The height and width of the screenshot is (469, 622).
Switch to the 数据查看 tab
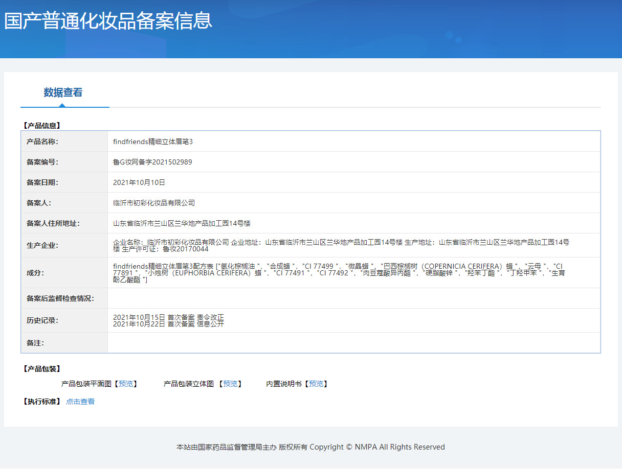tap(63, 92)
